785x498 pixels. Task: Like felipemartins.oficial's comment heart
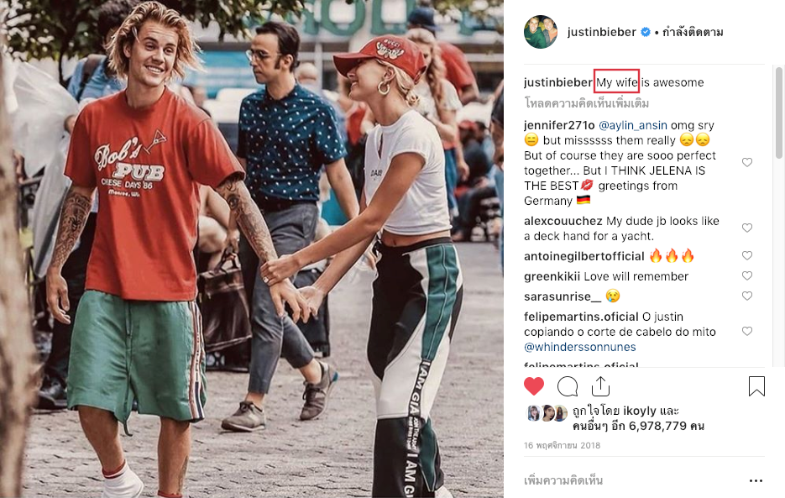747,331
